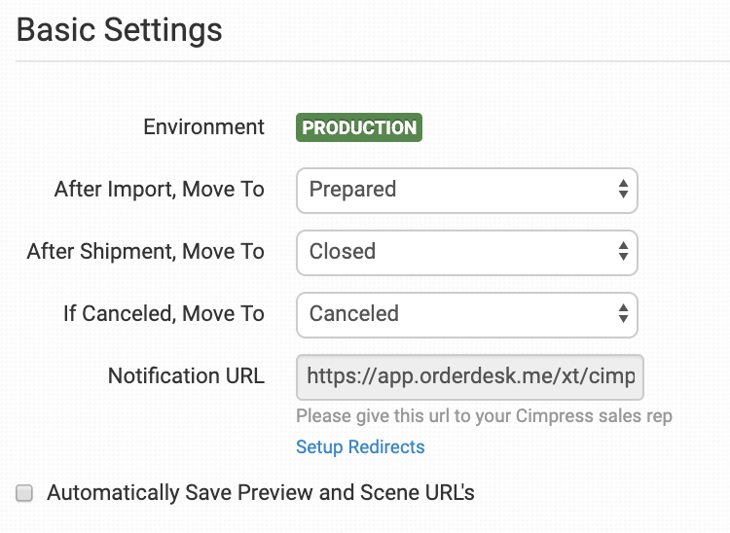
Task: Enable Automatically Save Preview and Scene URL's checkbox
Action: pos(25,493)
